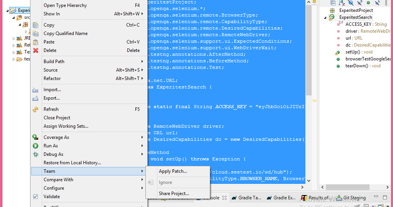Click the driver field icon in Outline

click(x=338, y=31)
